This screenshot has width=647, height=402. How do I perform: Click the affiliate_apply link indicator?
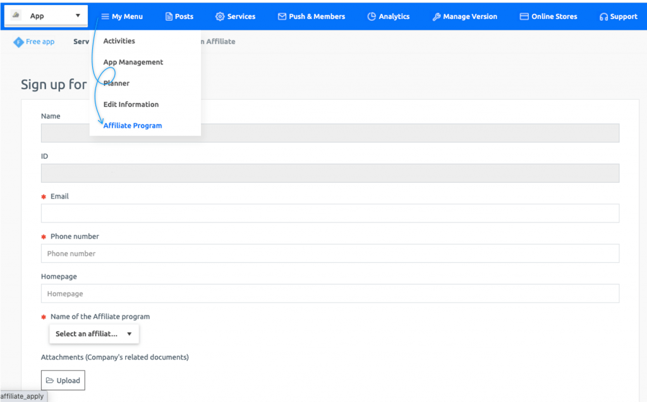pyautogui.click(x=23, y=396)
